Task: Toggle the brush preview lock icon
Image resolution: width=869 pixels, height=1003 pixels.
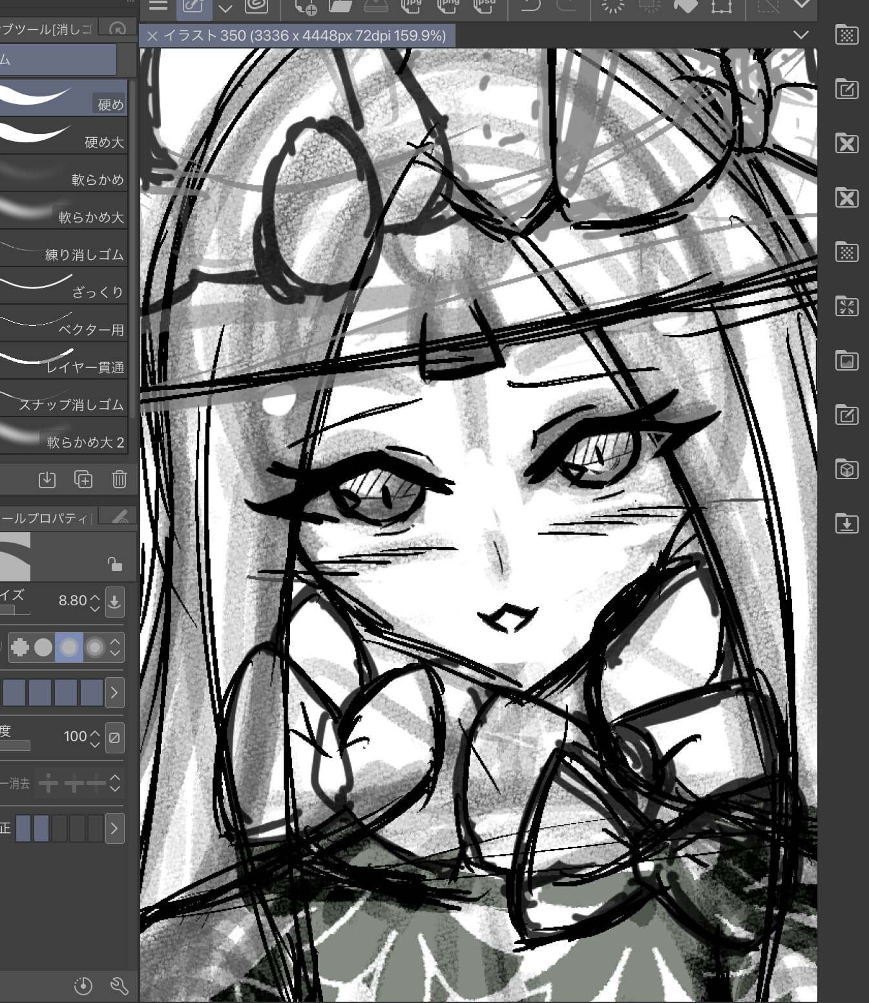Action: click(x=114, y=564)
